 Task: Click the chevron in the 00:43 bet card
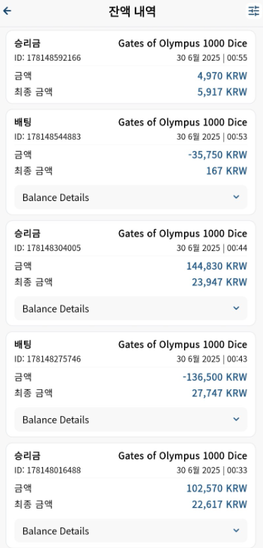point(236,420)
